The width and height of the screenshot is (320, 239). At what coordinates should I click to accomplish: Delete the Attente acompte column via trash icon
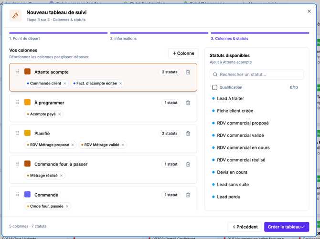point(188,72)
